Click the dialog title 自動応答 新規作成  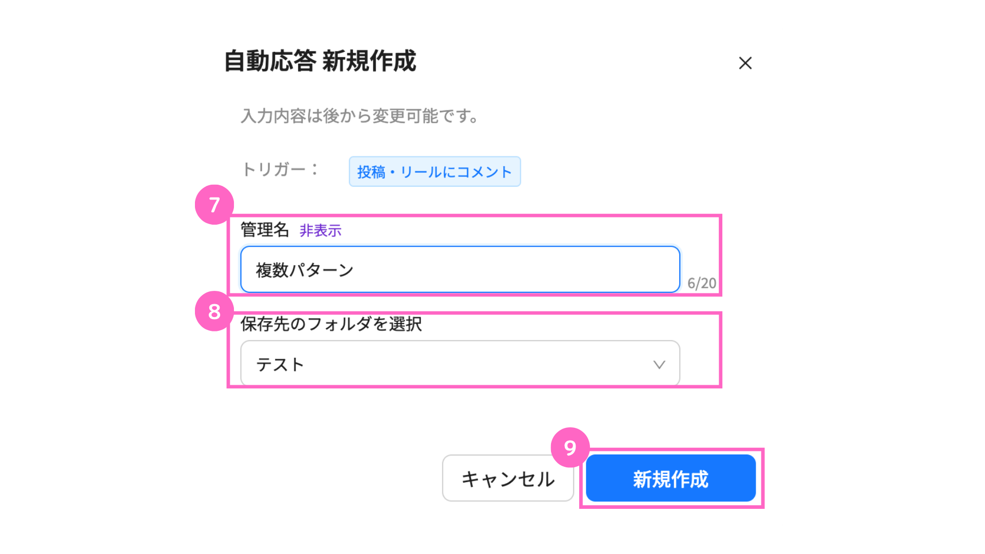[320, 61]
